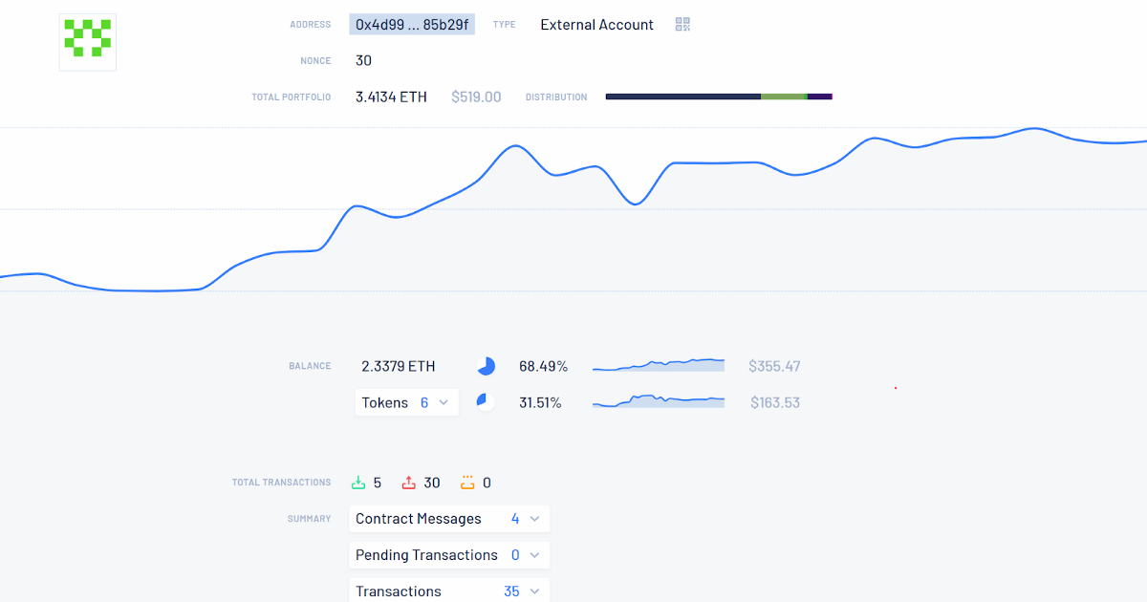Viewport: 1147px width, 602px height.
Task: Click the tokens value sparkline chart
Action: [659, 401]
